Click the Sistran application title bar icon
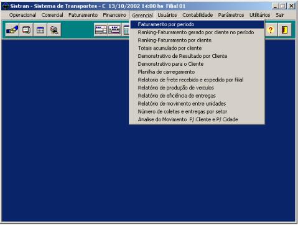 click(6, 6)
